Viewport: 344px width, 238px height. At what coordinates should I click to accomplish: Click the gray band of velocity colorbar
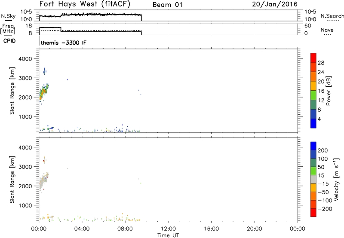[x=313, y=179]
